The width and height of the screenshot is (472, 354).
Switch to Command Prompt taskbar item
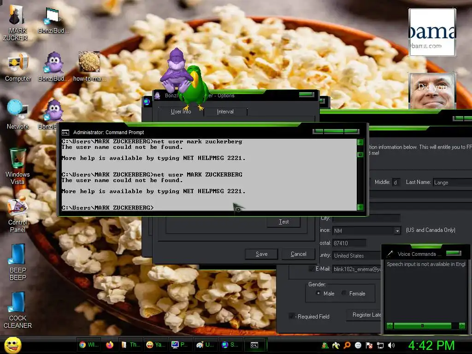pos(254,345)
